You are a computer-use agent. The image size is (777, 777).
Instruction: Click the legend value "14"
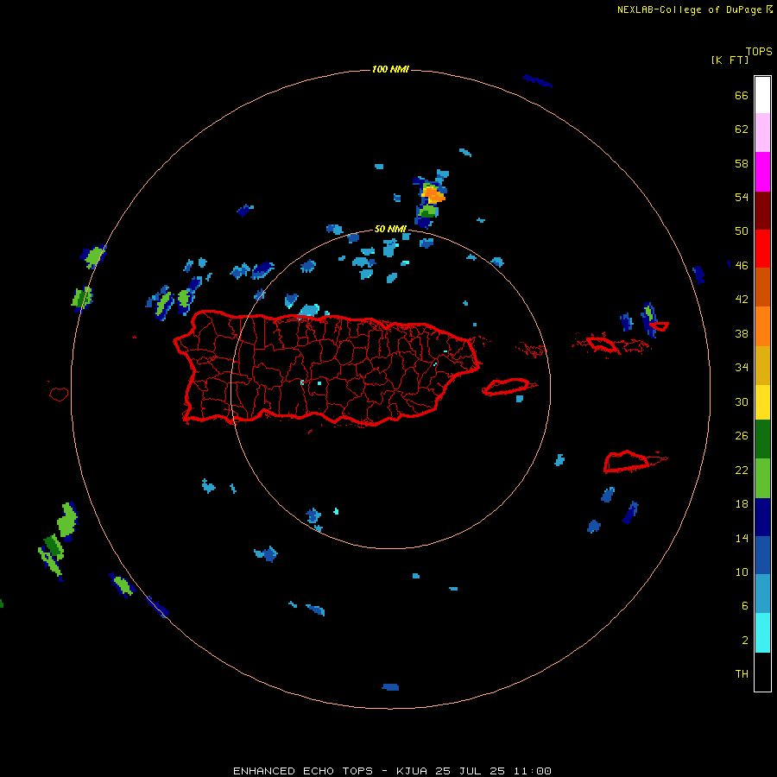pyautogui.click(x=742, y=538)
